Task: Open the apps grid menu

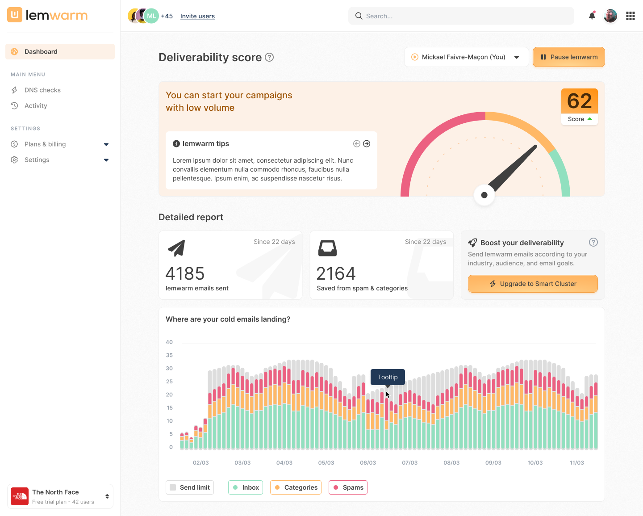Action: 630,16
